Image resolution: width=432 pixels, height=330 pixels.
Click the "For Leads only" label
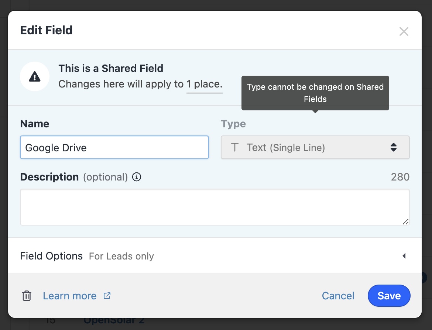[x=121, y=256]
